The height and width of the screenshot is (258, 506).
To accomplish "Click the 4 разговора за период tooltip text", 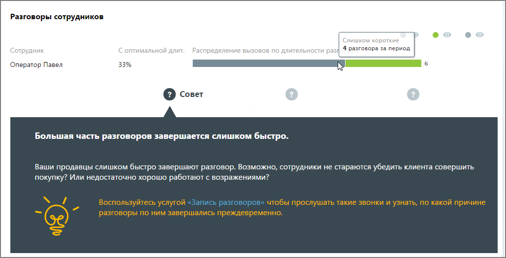I will coord(376,48).
